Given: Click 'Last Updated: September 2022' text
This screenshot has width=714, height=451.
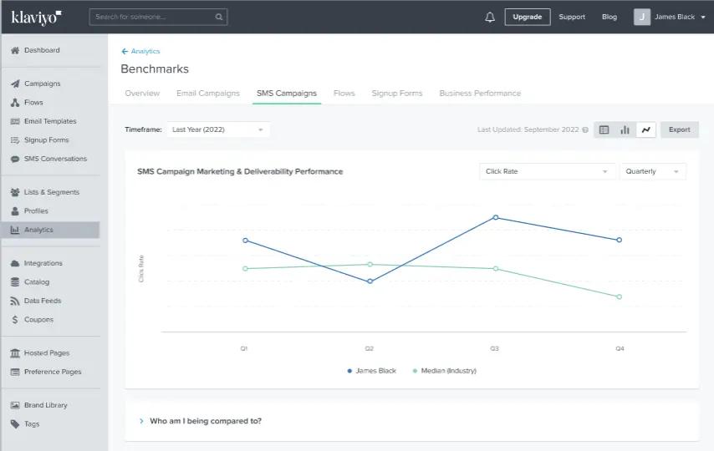Looking at the screenshot, I should tap(528, 129).
